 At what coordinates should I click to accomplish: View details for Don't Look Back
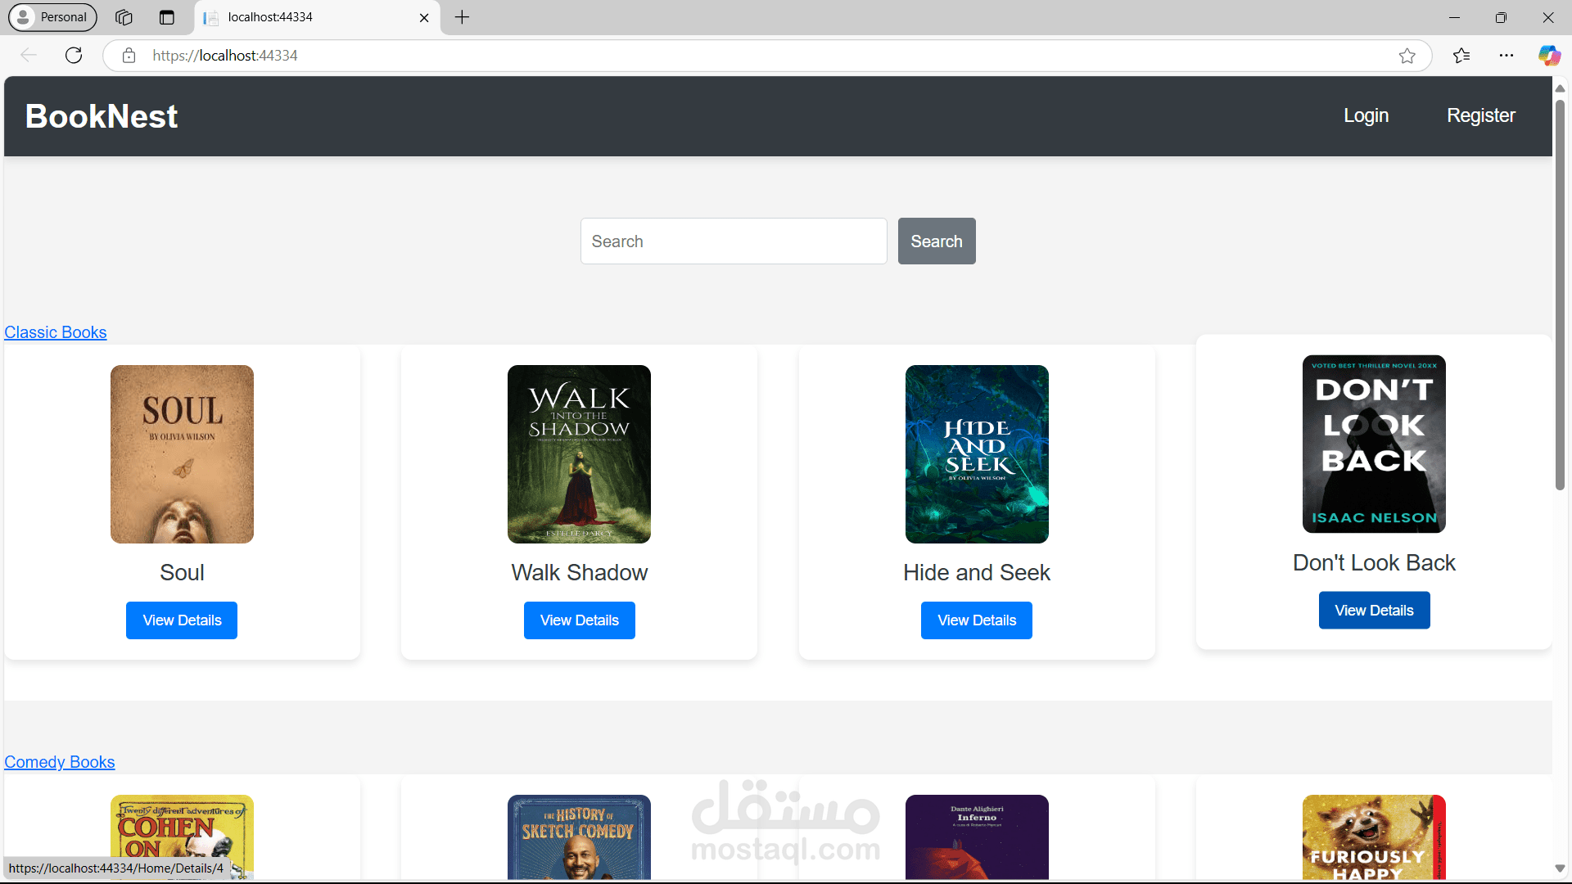pos(1374,611)
